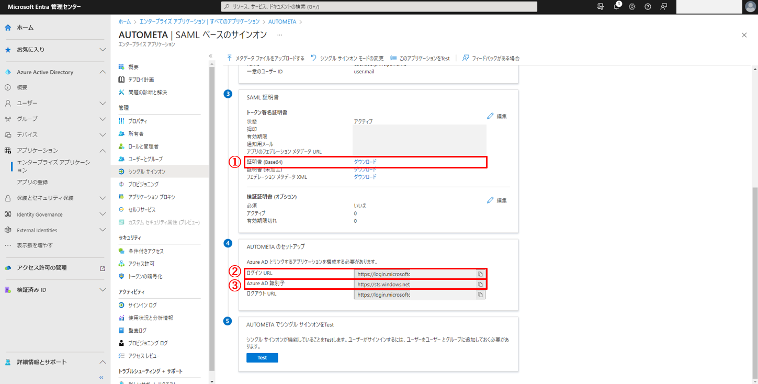758x384 pixels.
Task: Open the settings gear icon
Action: point(632,6)
